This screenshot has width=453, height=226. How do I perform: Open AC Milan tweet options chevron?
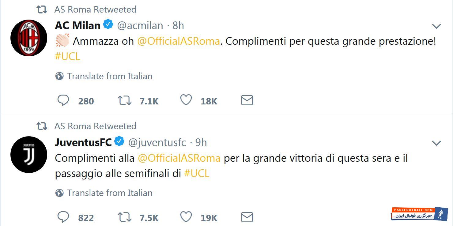tap(436, 26)
